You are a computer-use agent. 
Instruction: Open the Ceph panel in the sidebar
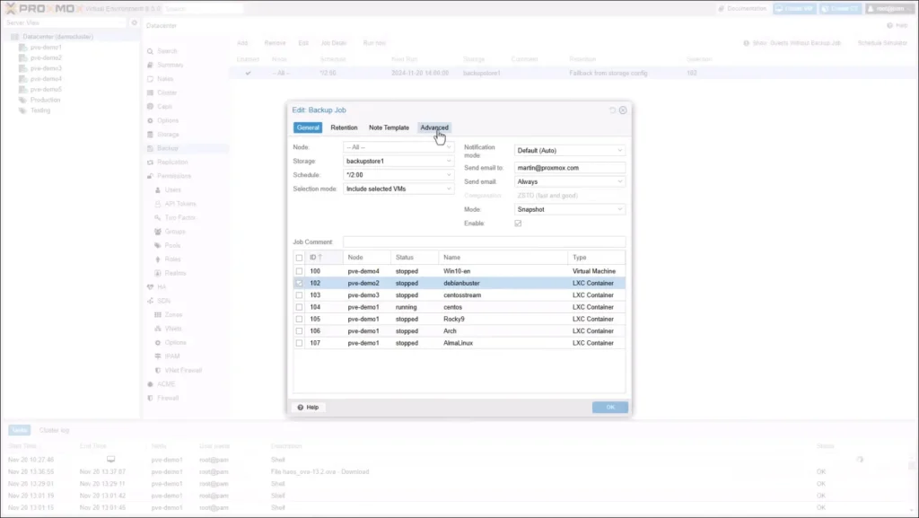(162, 105)
